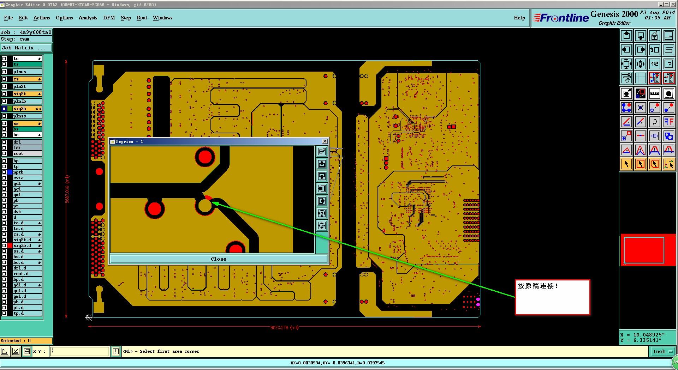Pan view left with the toolbar icon
The height and width of the screenshot is (370, 678).
626,50
